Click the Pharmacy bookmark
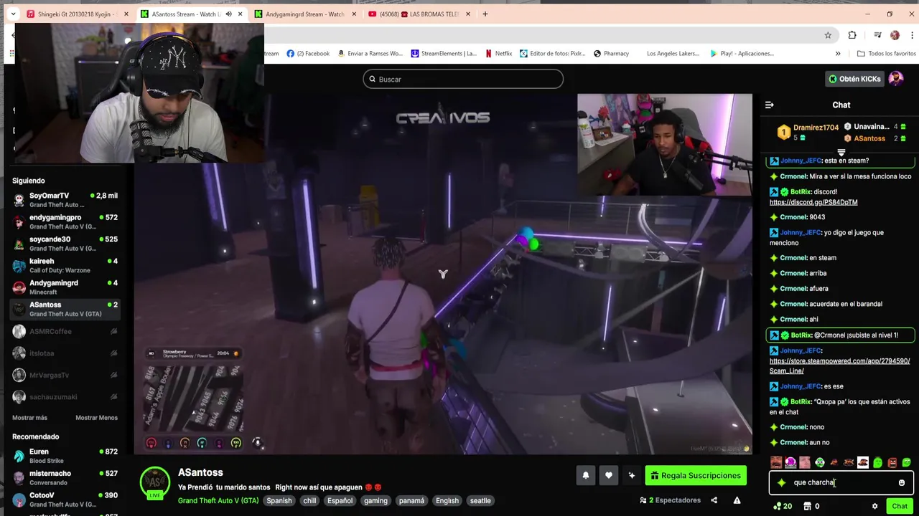 click(x=611, y=53)
